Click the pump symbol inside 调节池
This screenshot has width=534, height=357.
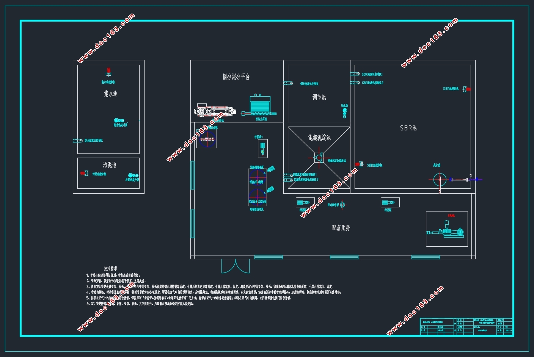click(344, 112)
